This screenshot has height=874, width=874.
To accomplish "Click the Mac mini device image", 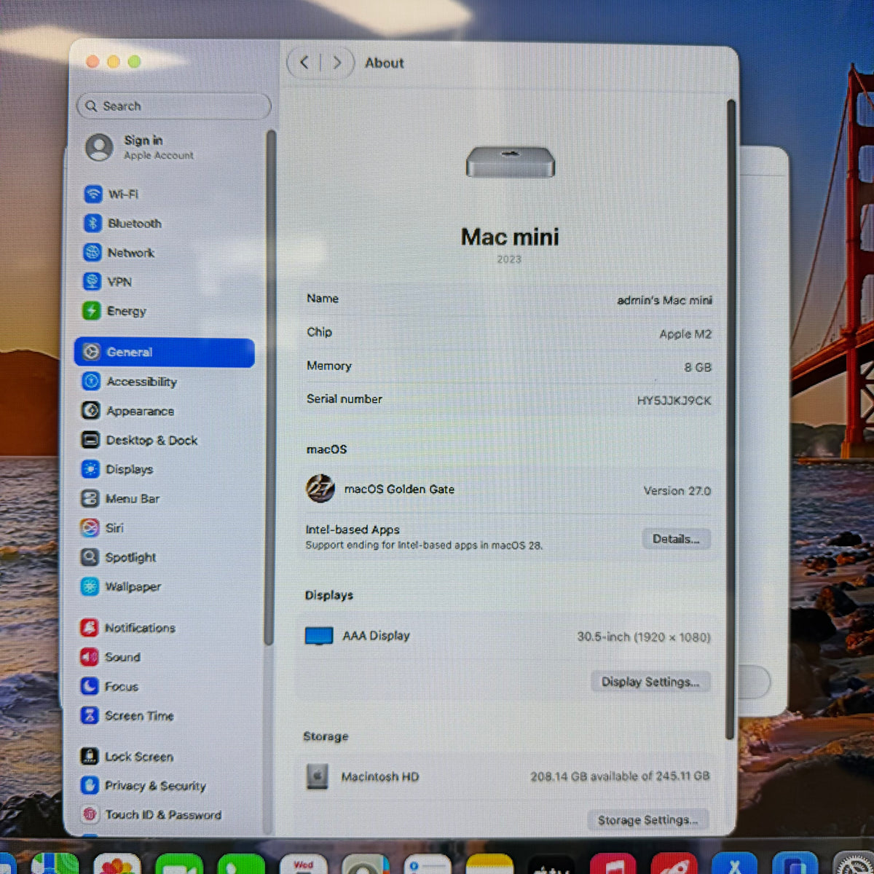I will [511, 162].
